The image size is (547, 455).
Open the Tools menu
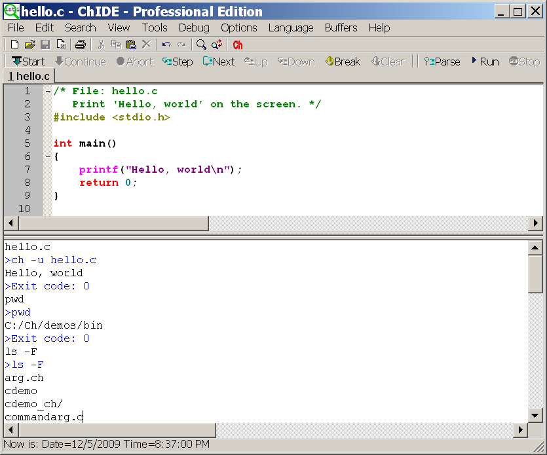tap(155, 27)
